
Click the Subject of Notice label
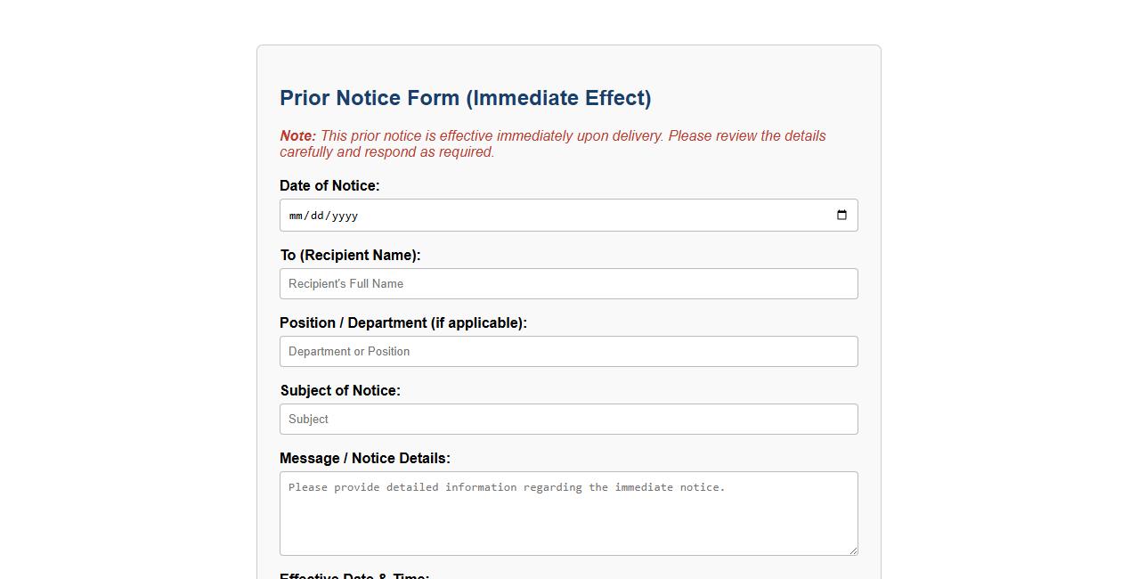pos(340,390)
